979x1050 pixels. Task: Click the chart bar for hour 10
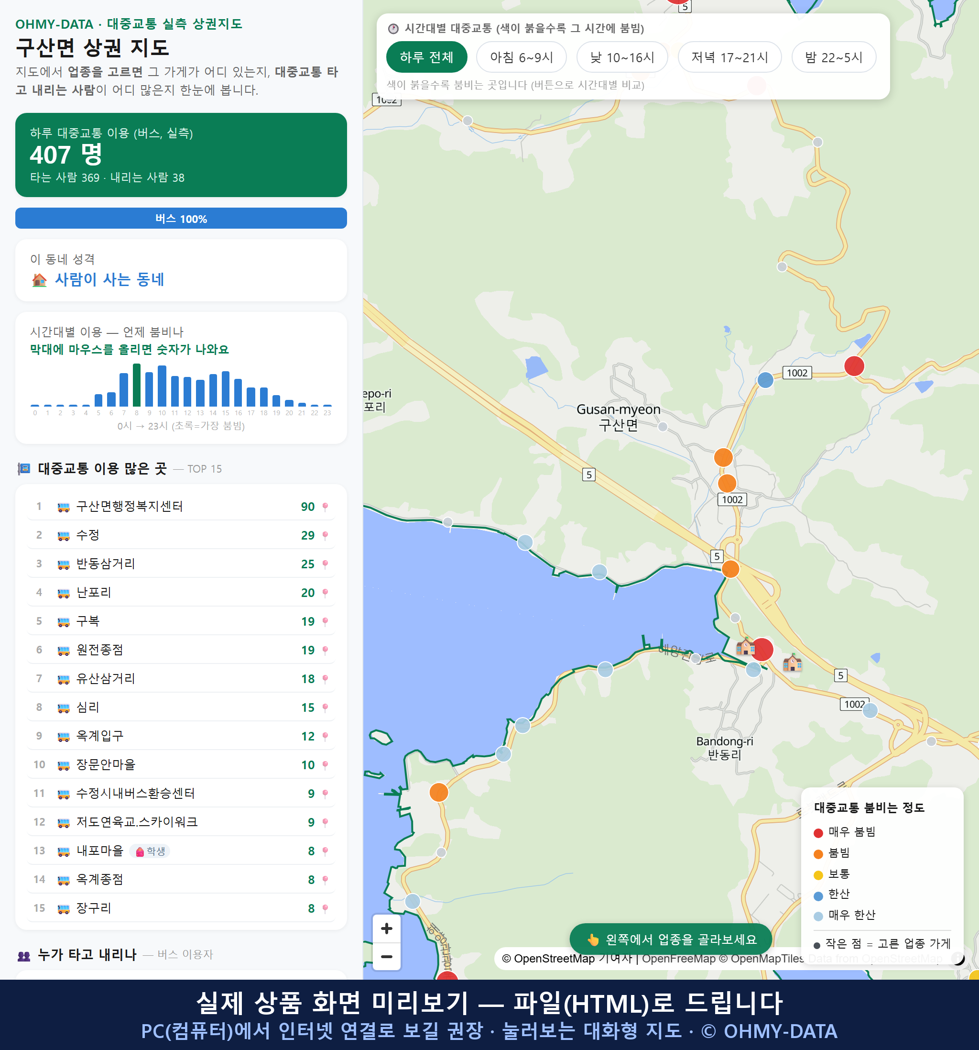pyautogui.click(x=162, y=386)
